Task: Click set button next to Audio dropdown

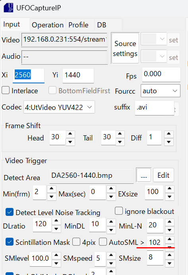Action: (x=173, y=58)
